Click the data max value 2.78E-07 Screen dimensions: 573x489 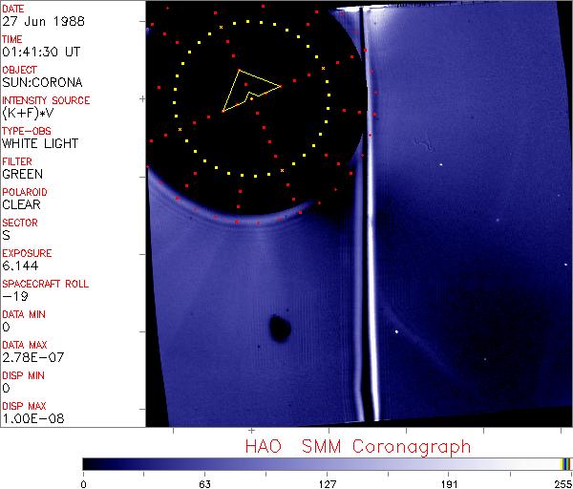pyautogui.click(x=30, y=357)
